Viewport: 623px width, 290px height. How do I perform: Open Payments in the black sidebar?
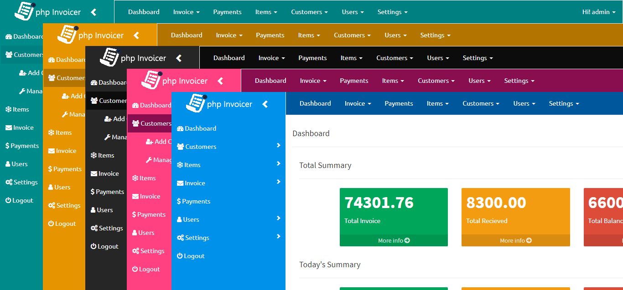pyautogui.click(x=106, y=192)
